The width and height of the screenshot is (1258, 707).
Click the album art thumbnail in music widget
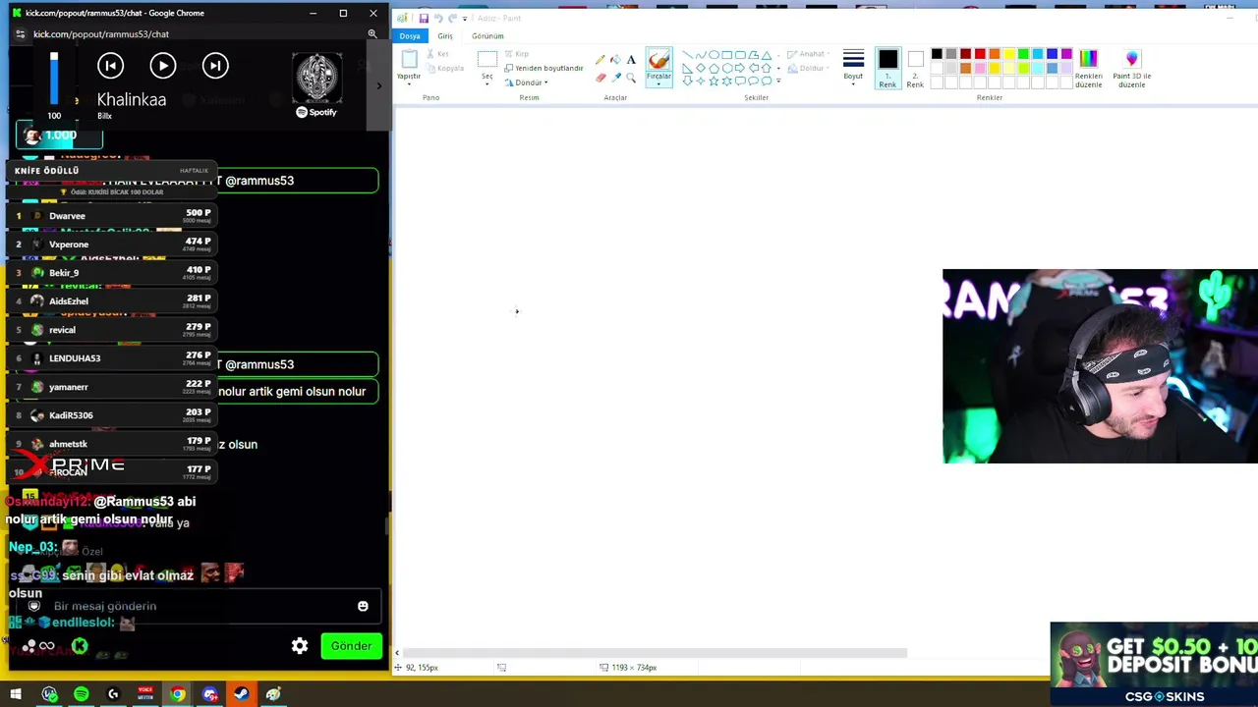(316, 78)
